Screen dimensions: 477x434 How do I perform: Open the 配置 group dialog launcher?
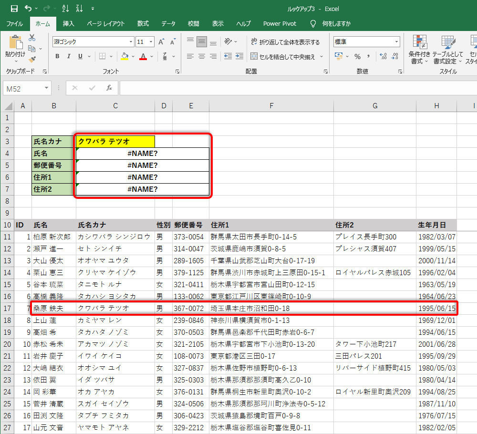pos(325,72)
